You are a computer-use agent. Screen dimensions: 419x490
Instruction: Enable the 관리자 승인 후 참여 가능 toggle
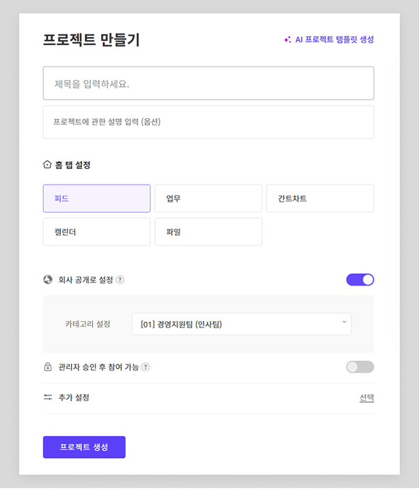[x=360, y=367]
